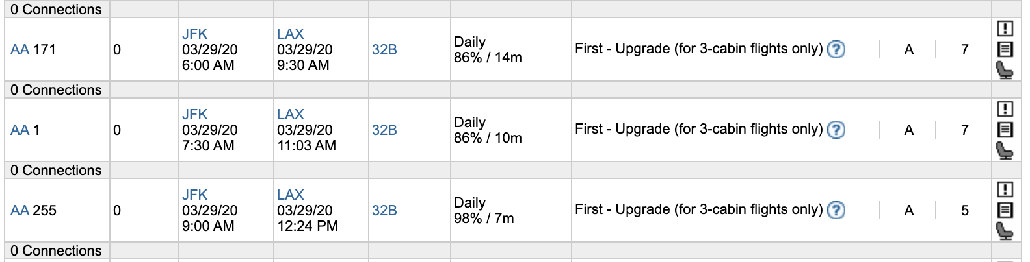The height and width of the screenshot is (262, 1030).
Task: Click JFK departure link for the 9:00 AM flight
Action: (194, 195)
